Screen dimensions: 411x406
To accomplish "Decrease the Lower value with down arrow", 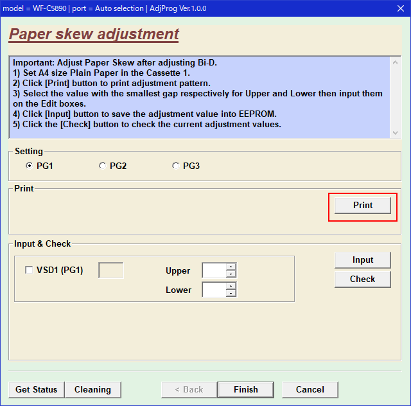I will tap(231, 294).
